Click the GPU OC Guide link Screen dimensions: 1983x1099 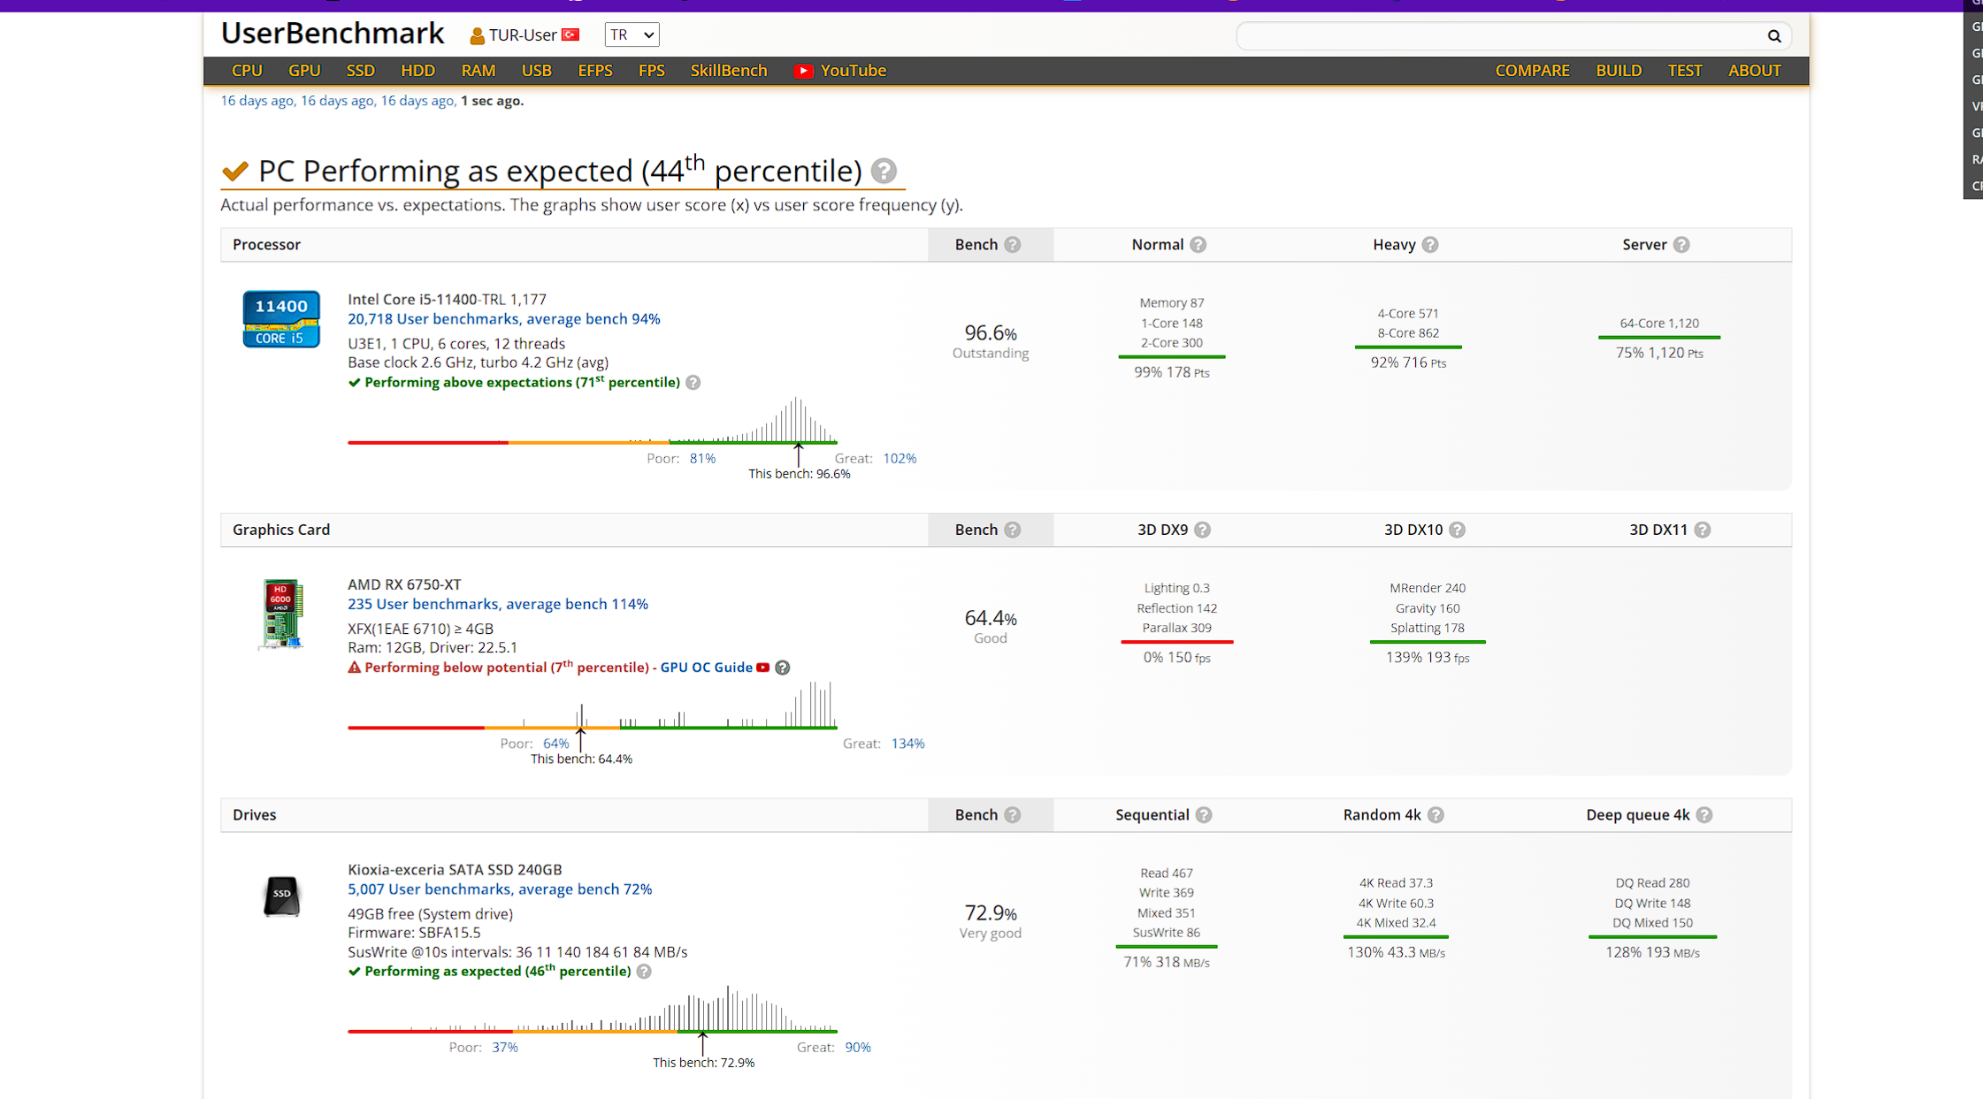pos(706,668)
